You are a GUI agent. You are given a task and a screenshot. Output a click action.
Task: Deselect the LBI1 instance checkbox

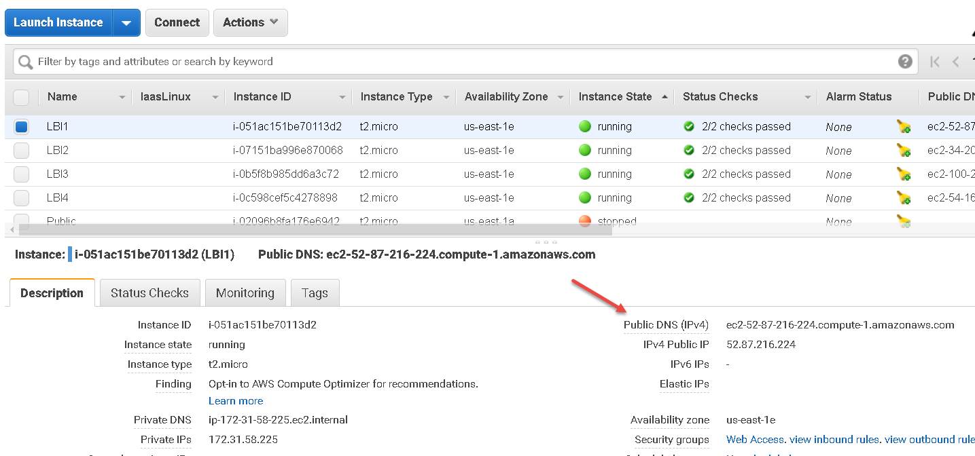pos(21,127)
